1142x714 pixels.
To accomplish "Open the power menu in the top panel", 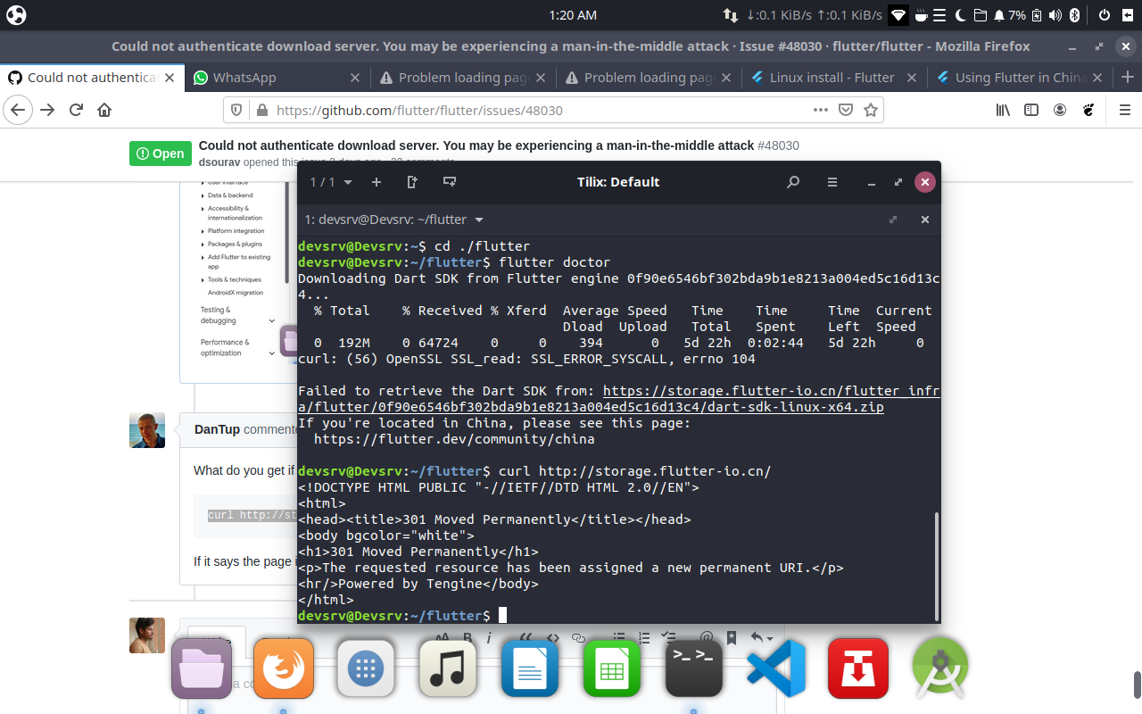I will pos(1104,15).
